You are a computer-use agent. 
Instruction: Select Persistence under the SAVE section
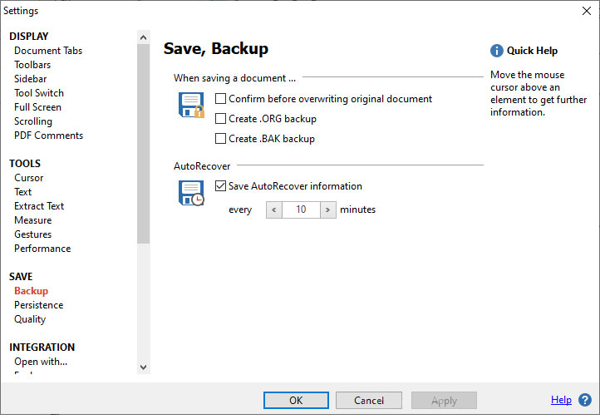(38, 305)
